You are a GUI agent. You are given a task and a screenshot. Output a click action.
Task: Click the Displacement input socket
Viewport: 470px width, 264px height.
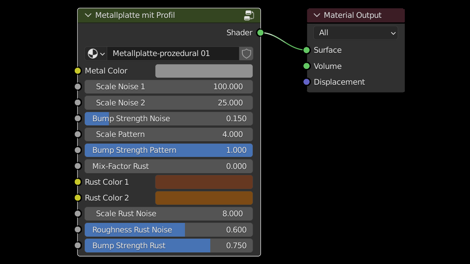pos(307,82)
